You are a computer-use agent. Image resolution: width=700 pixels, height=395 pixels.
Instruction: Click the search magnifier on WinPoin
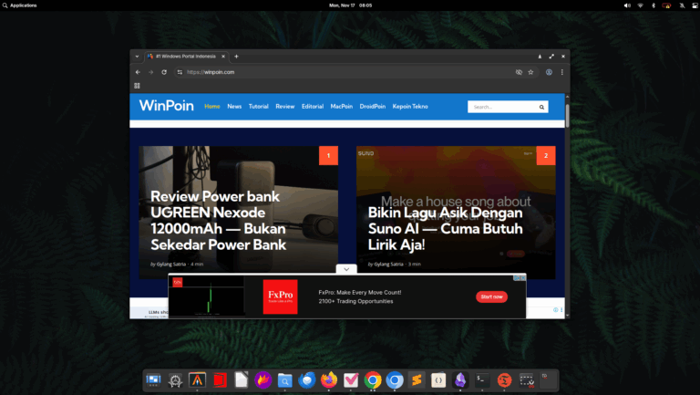[x=541, y=107]
